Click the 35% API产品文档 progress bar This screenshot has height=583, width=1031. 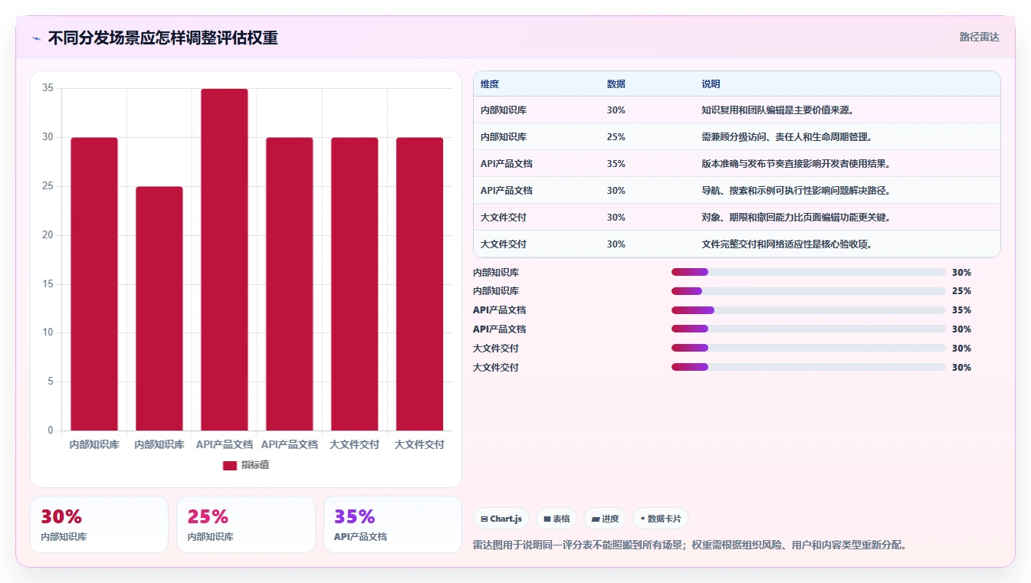click(809, 310)
